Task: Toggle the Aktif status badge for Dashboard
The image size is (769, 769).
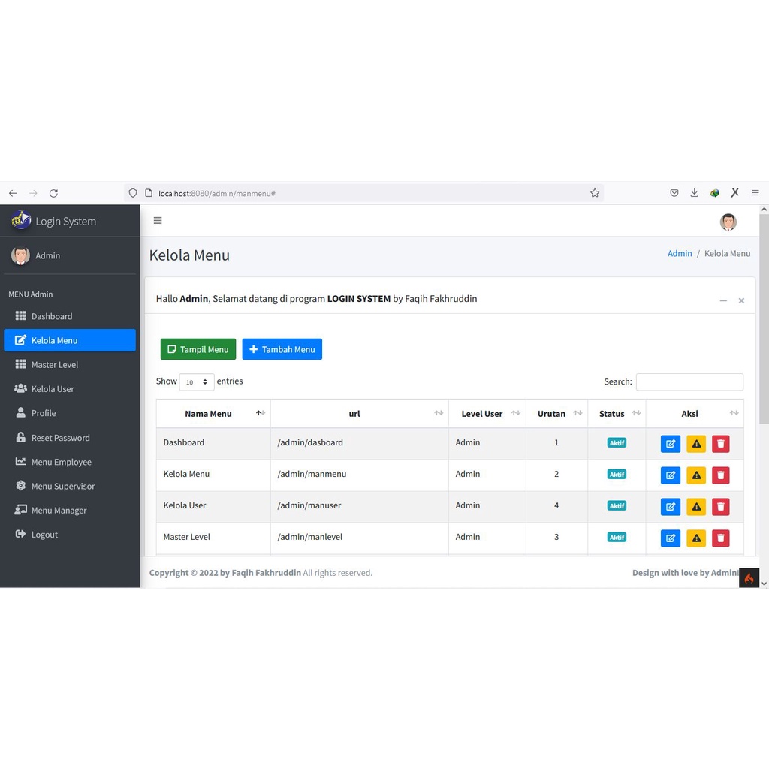Action: (x=616, y=442)
